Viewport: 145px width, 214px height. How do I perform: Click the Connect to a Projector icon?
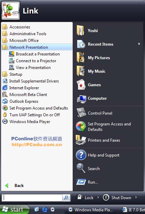(x=11, y=61)
